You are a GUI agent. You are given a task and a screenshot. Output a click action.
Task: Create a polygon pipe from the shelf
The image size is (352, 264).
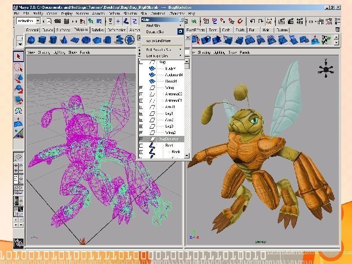coord(108,40)
